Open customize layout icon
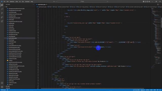The image size is (162, 91). (x=149, y=2)
